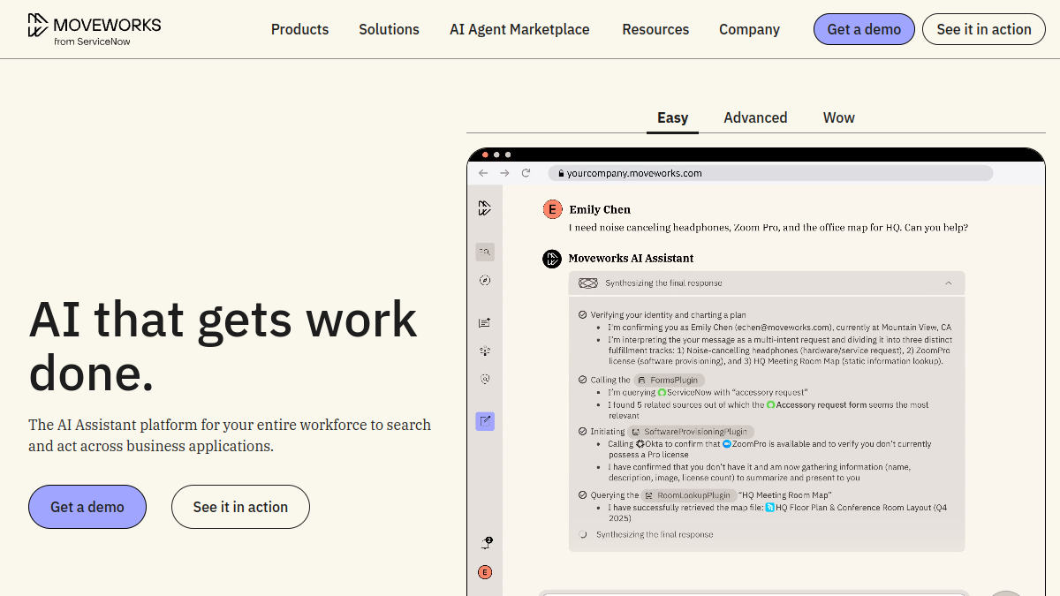Click the Moveworks AI Assistant round avatar
This screenshot has width=1060, height=596.
tap(552, 259)
